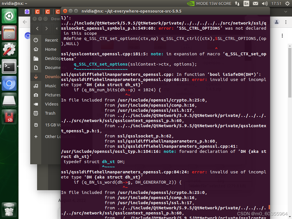Open browser three-dot menu
The height and width of the screenshot is (219, 292).
pyautogui.click(x=286, y=22)
